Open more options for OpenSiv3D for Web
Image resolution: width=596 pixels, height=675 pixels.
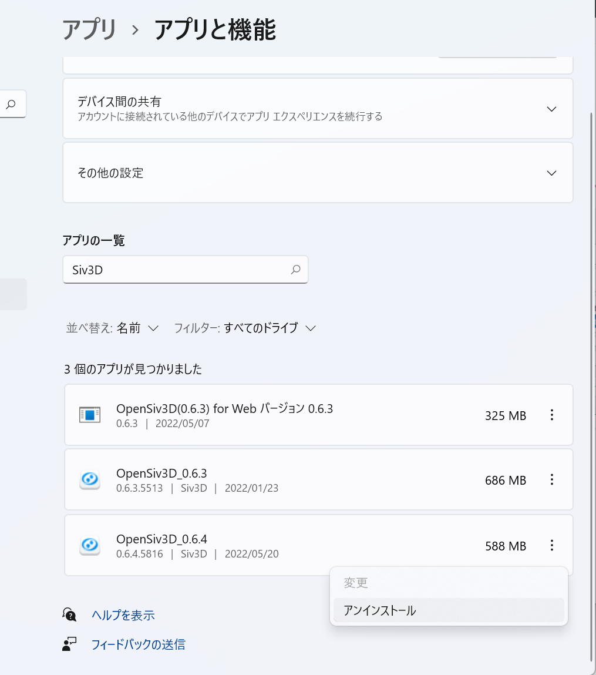coord(551,415)
